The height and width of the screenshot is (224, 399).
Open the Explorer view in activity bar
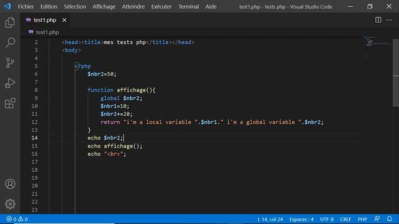10,22
